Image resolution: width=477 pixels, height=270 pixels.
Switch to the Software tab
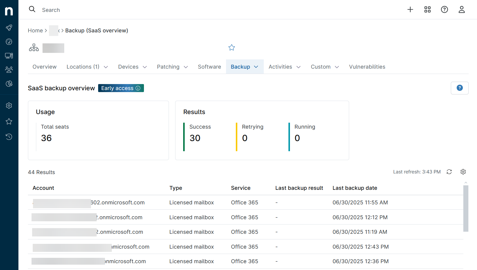pyautogui.click(x=209, y=67)
